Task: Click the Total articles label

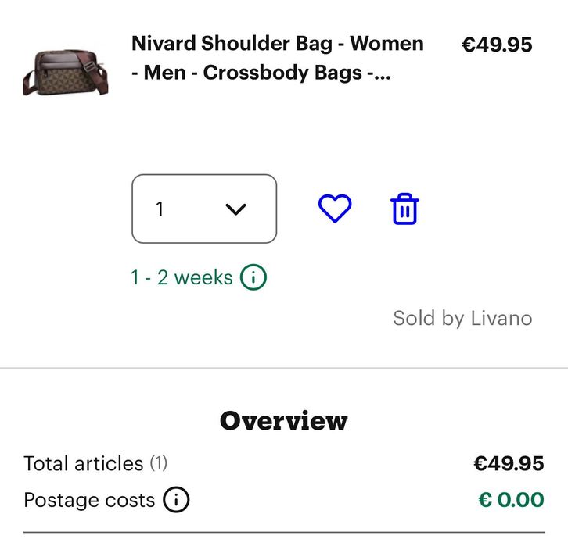Action: pos(83,463)
